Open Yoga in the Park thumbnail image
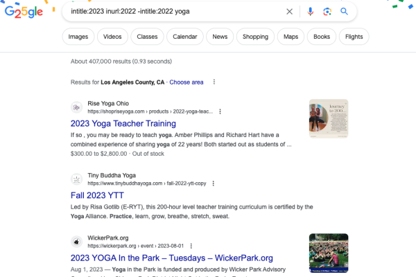 tap(329, 253)
